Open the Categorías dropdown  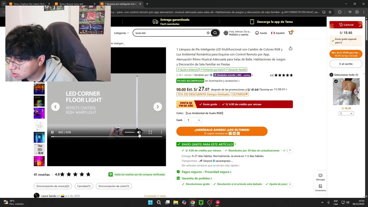[x=121, y=33]
